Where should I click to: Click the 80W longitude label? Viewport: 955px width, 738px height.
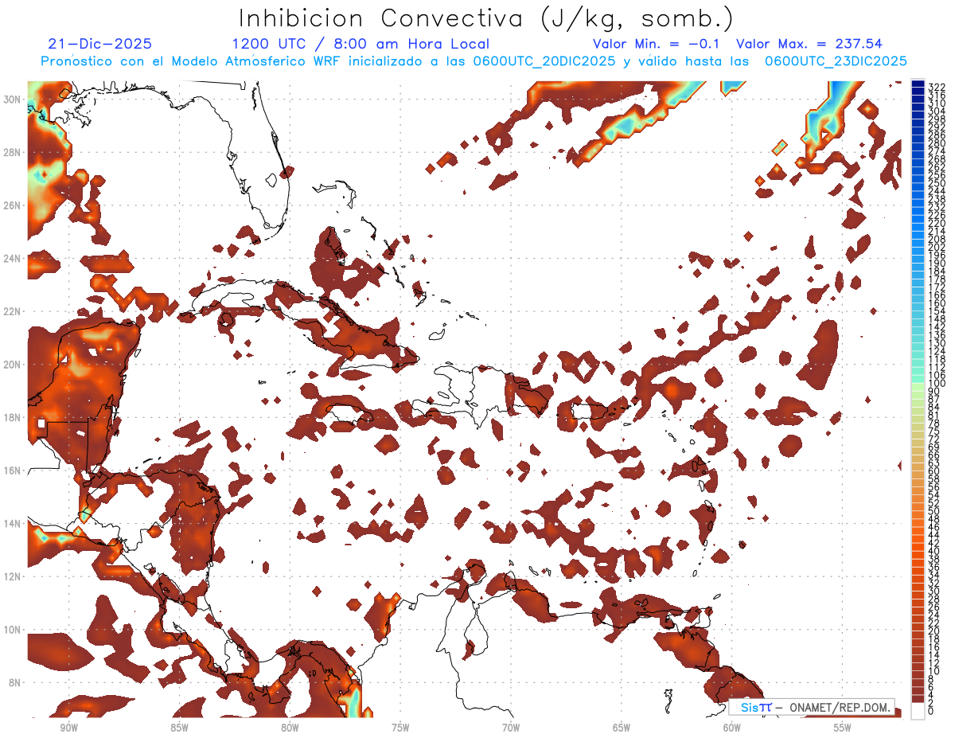point(290,728)
